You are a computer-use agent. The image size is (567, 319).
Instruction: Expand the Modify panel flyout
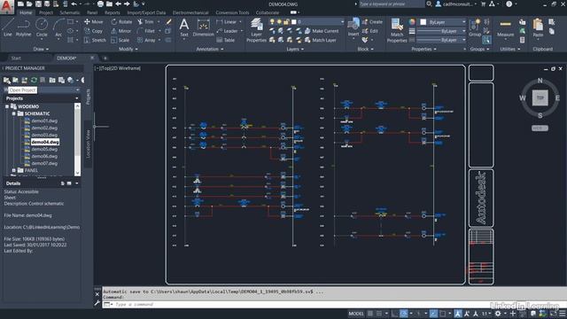tap(128, 49)
